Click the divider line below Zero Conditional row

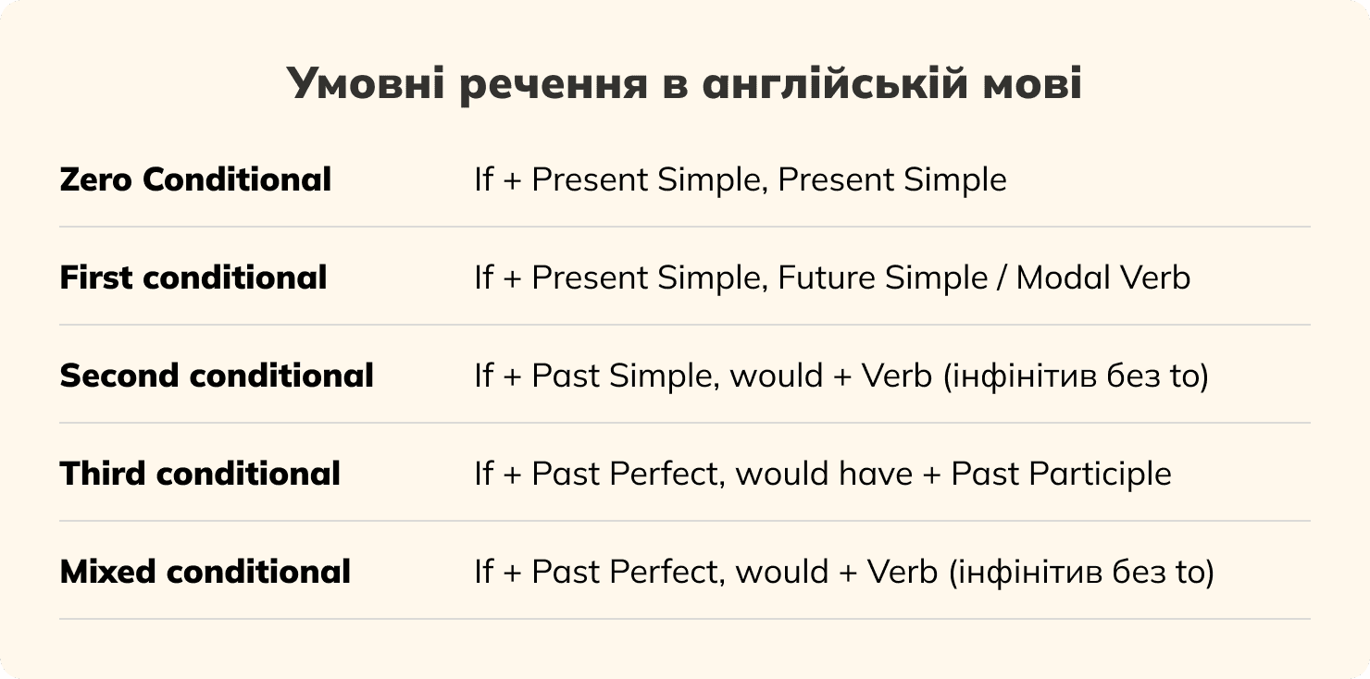point(685,227)
